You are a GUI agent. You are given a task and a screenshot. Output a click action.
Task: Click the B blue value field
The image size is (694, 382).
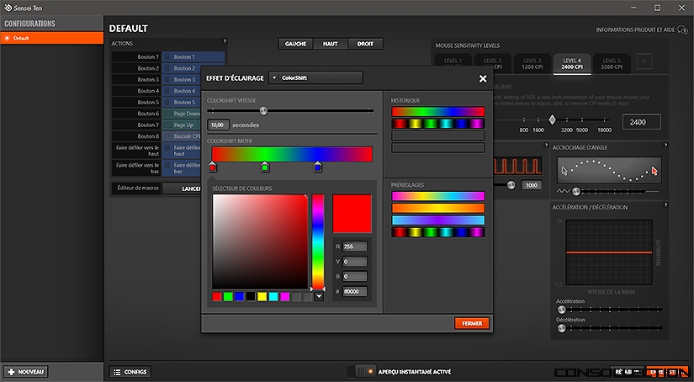click(x=354, y=276)
